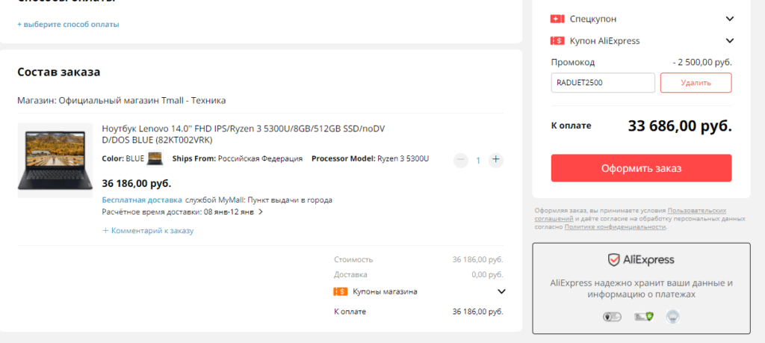Open the Lenovo laptop product thumbnail
The image size is (765, 343).
55,160
